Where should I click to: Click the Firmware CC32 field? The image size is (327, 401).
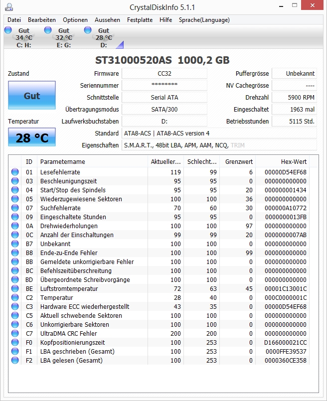[x=164, y=73]
